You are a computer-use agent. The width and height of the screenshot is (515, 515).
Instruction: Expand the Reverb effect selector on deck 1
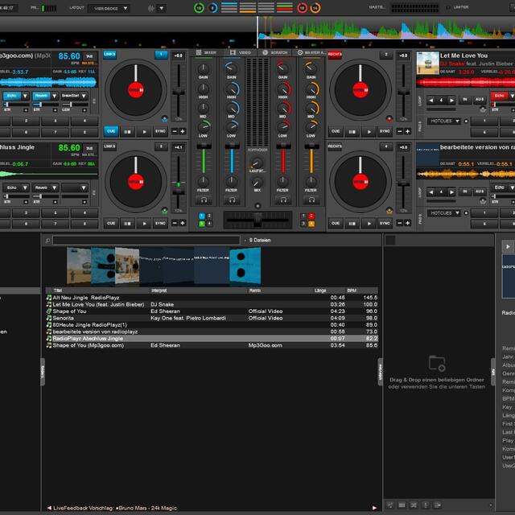click(x=54, y=96)
